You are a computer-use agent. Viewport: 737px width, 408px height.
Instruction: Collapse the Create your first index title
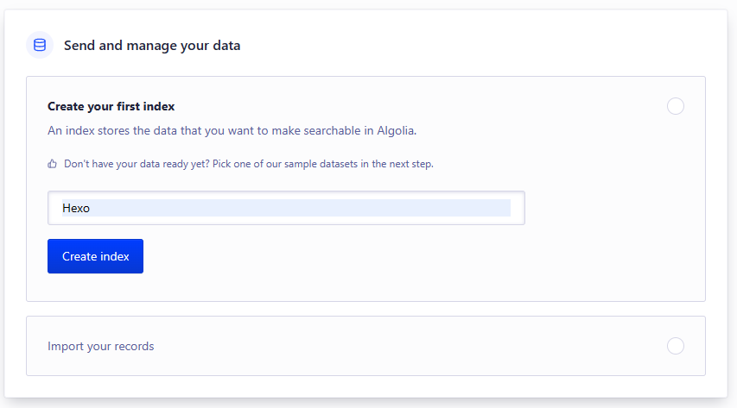(x=111, y=106)
